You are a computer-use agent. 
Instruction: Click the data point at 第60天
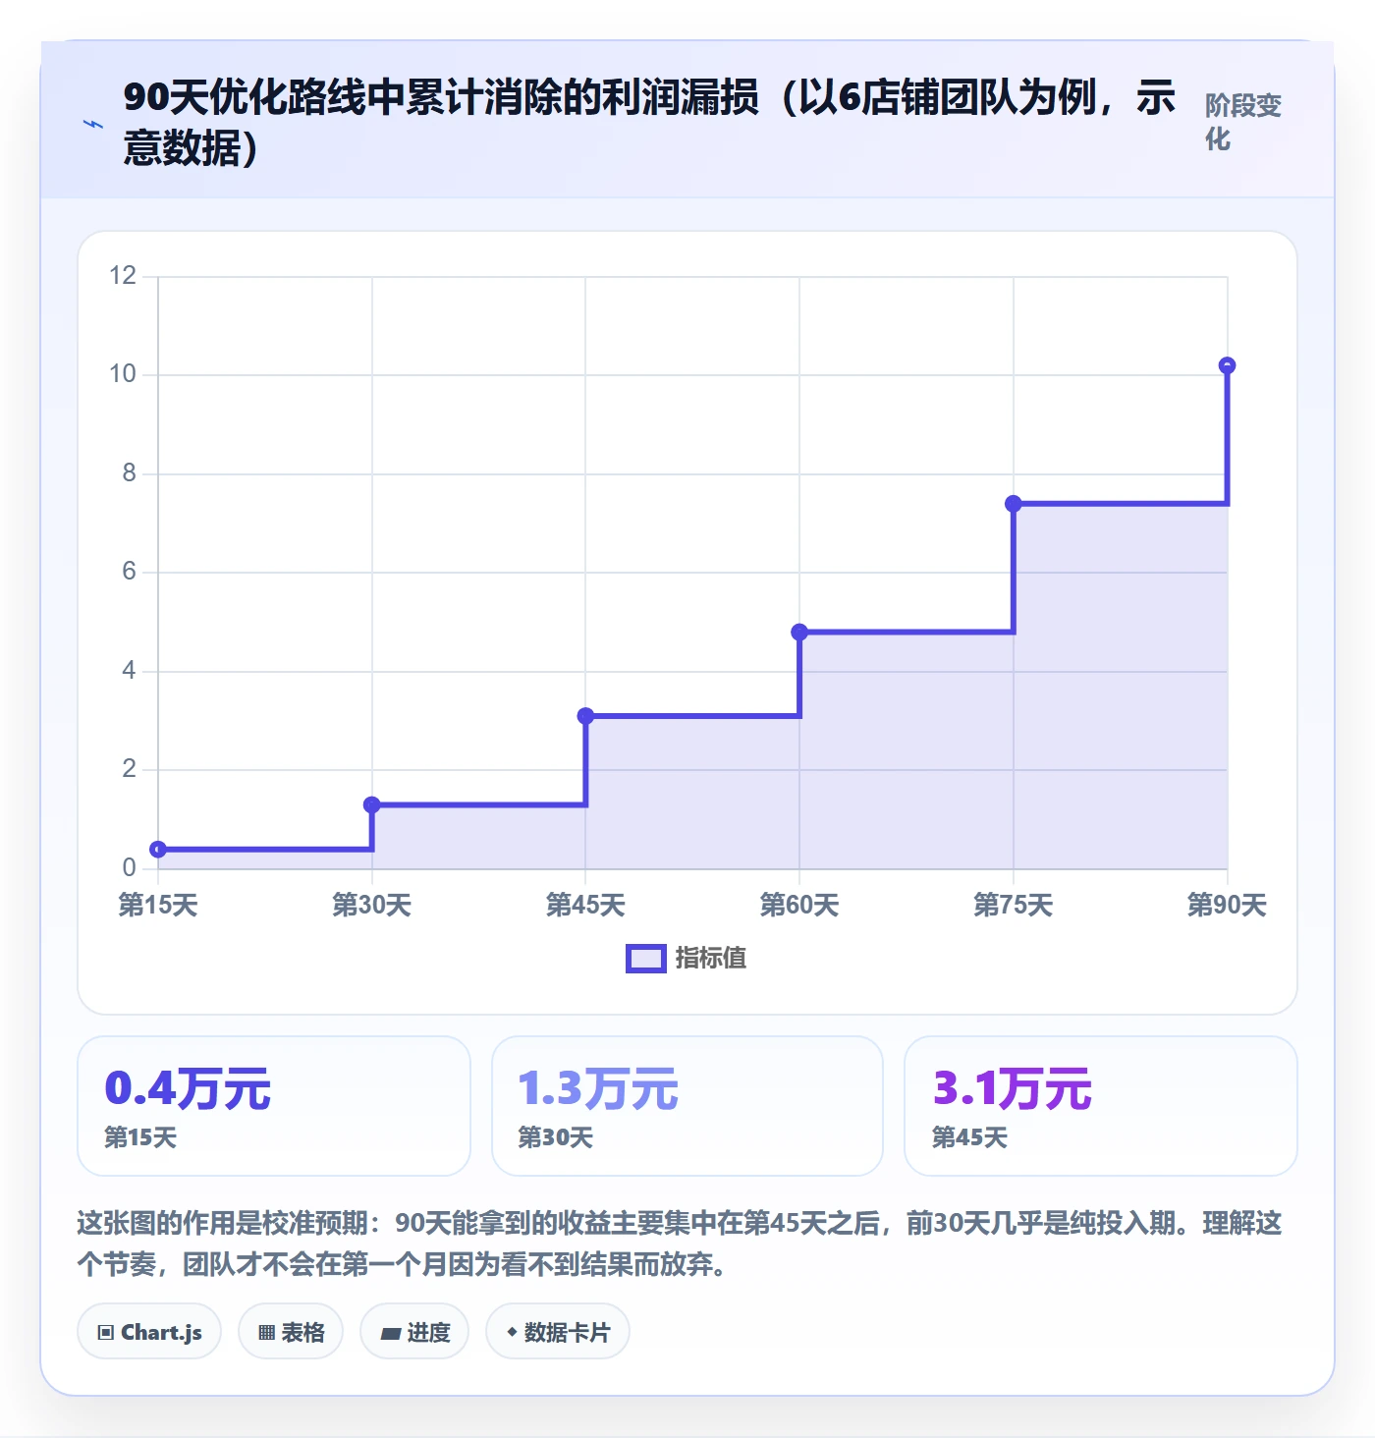pyautogui.click(x=799, y=633)
